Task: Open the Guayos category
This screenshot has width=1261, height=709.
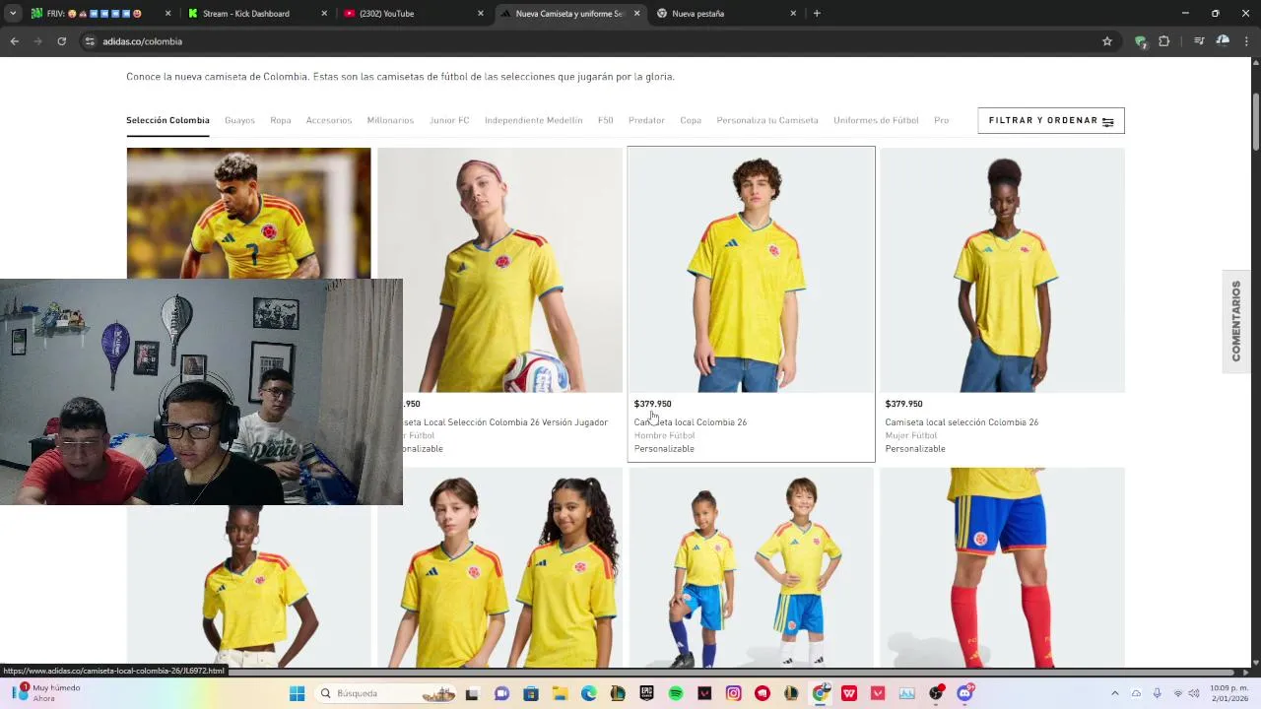Action: point(239,120)
